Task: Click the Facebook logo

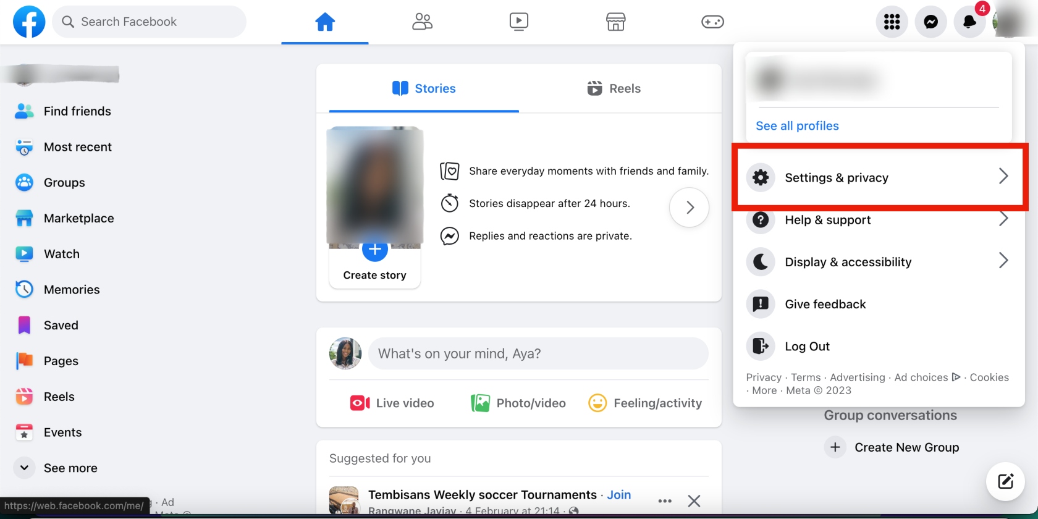Action: (29, 22)
